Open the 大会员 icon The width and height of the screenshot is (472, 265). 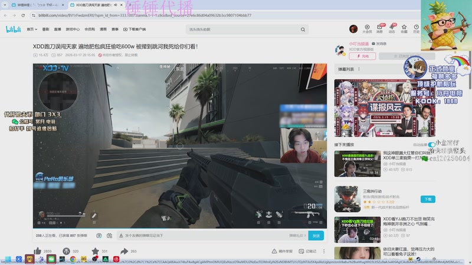[x=367, y=29]
